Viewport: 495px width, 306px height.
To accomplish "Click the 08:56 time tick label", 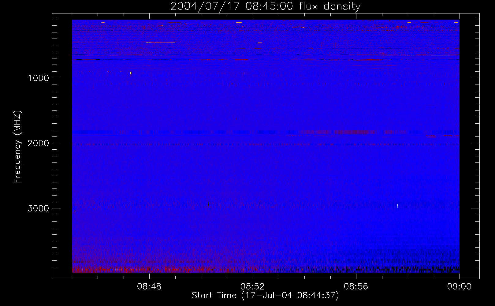I will coord(356,287).
